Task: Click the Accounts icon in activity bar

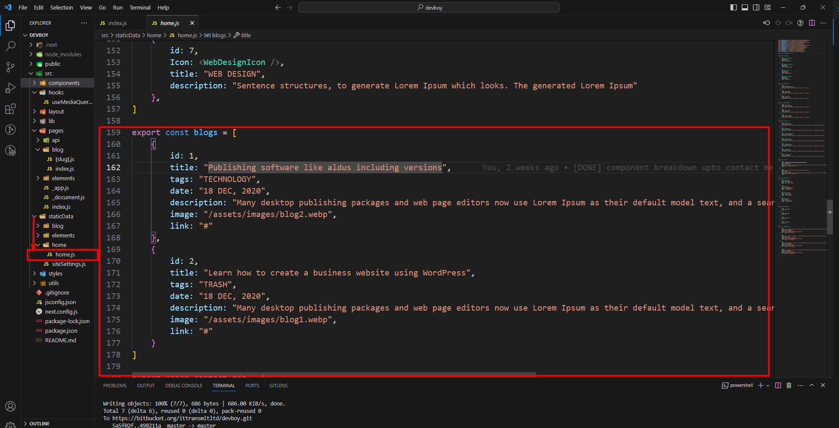Action: 10,406
